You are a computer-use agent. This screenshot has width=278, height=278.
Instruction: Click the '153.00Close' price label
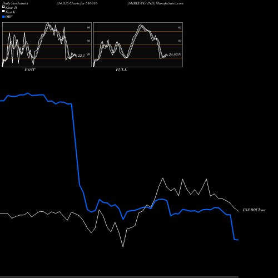[x=254, y=210]
